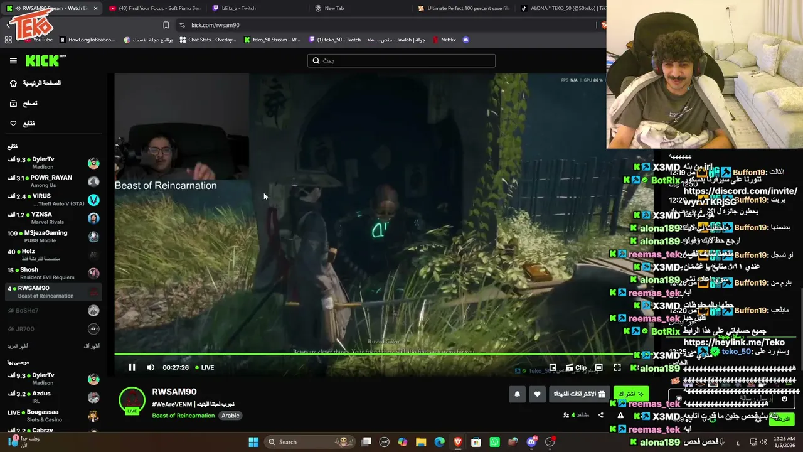Open VIRUS channel in sidebar
The image size is (803, 452).
click(54, 200)
